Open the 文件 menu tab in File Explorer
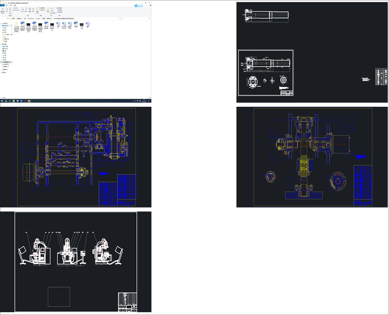This screenshot has height=315, width=389. pyautogui.click(x=2, y=5)
